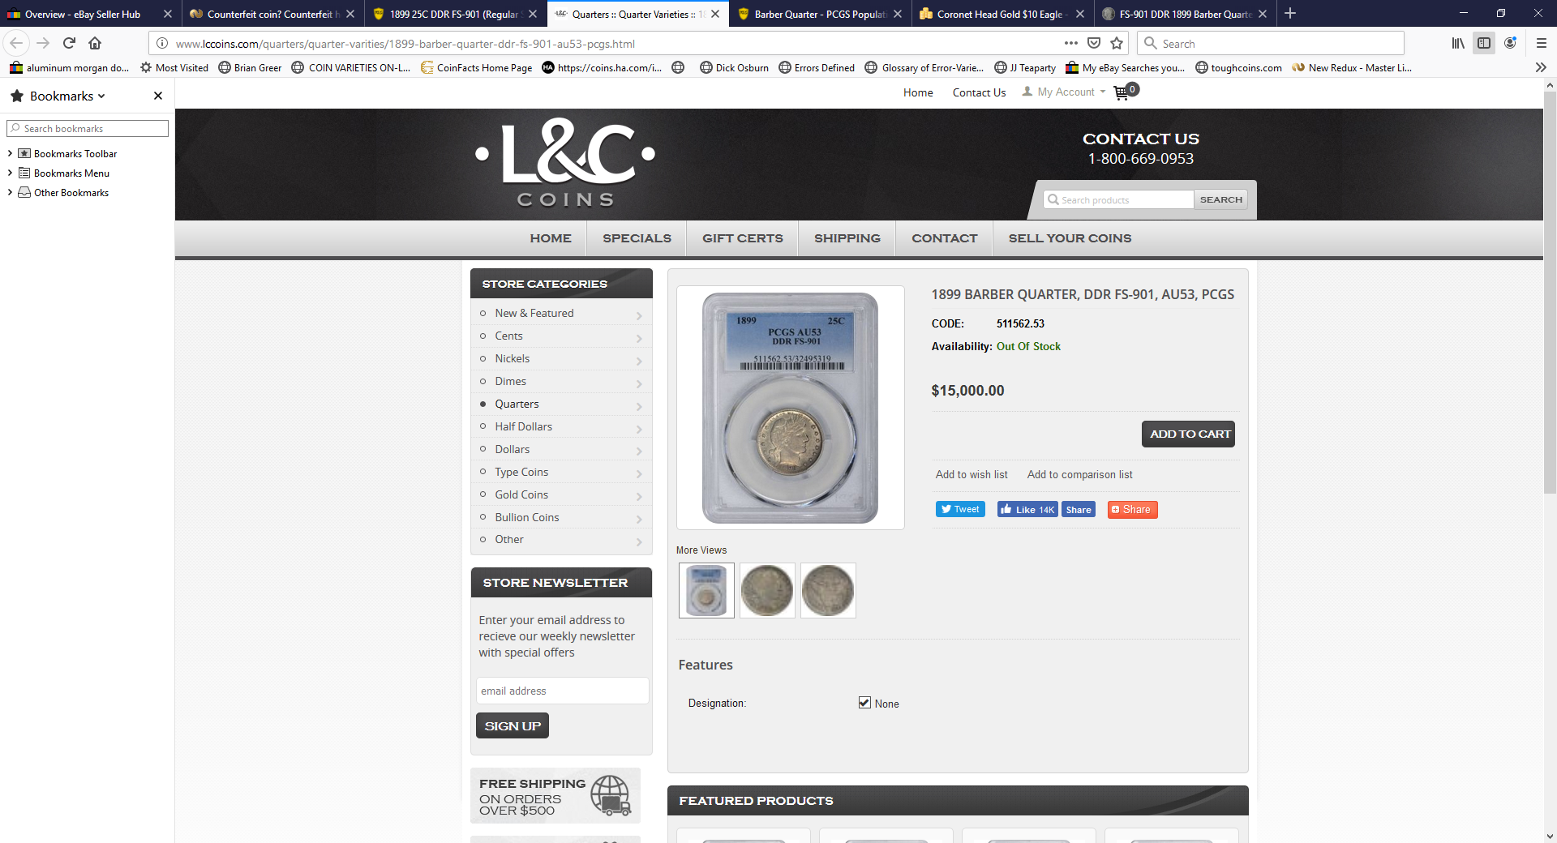1557x843 pixels.
Task: Switch to the Barber Quarter PCGS Population tab
Action: [x=819, y=14]
